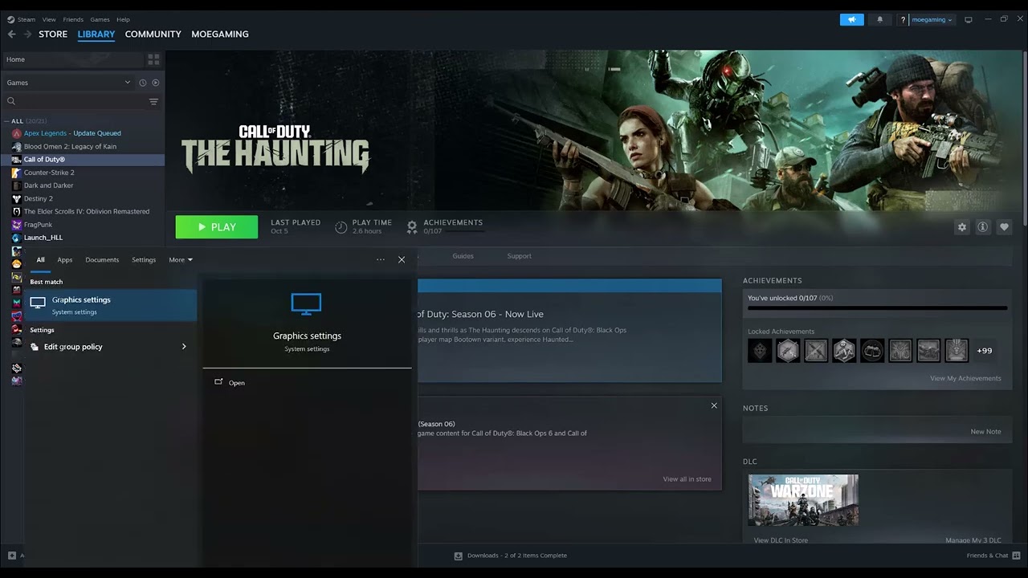Open the second locked achievement icon
The width and height of the screenshot is (1028, 578).
tap(788, 351)
